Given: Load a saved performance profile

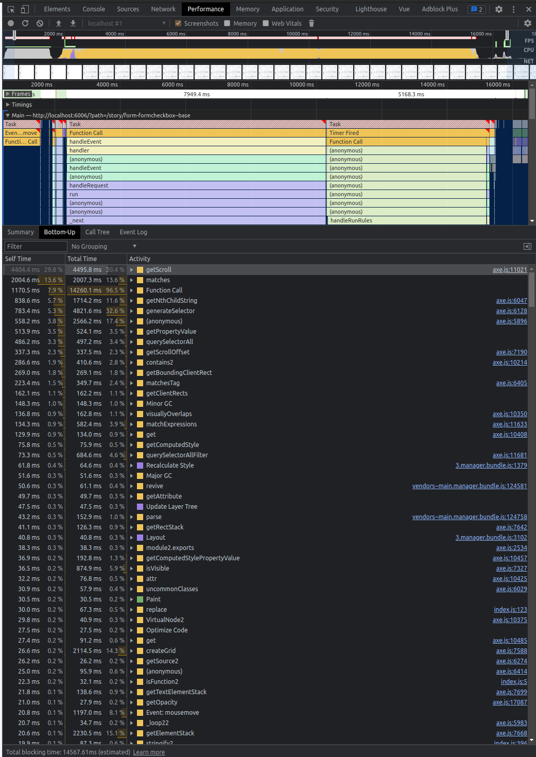Looking at the screenshot, I should [x=58, y=23].
